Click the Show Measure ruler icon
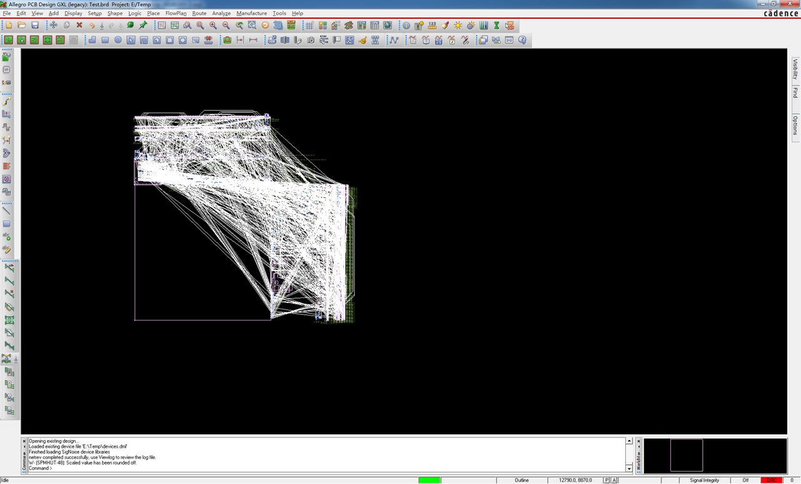This screenshot has width=801, height=484. 432,25
